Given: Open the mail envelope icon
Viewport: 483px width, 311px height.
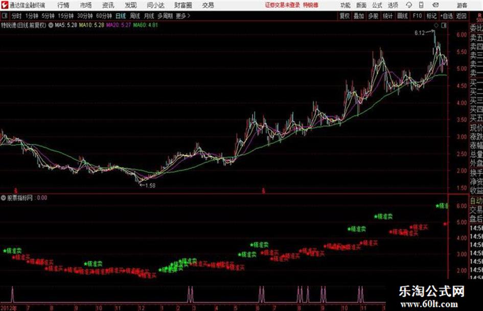Looking at the screenshot, I should point(435,5).
